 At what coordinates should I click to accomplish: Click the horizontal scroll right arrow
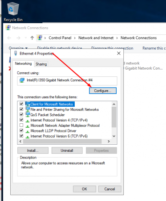click(109, 141)
